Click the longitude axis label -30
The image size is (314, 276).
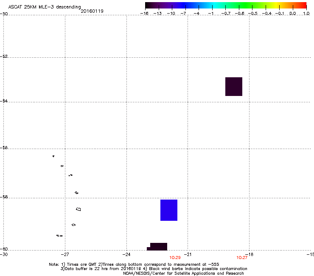[x=3, y=254]
